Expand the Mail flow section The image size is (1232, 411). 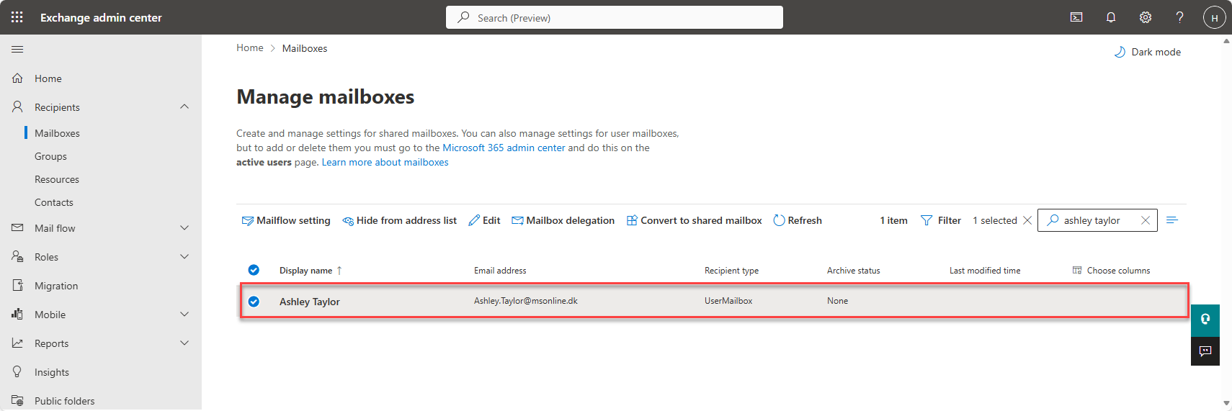coord(184,228)
